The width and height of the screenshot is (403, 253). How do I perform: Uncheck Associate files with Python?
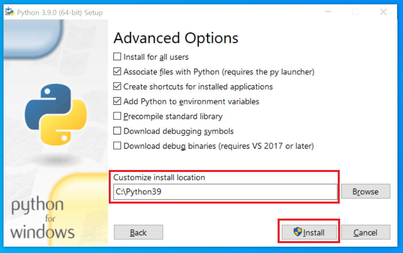tap(117, 72)
